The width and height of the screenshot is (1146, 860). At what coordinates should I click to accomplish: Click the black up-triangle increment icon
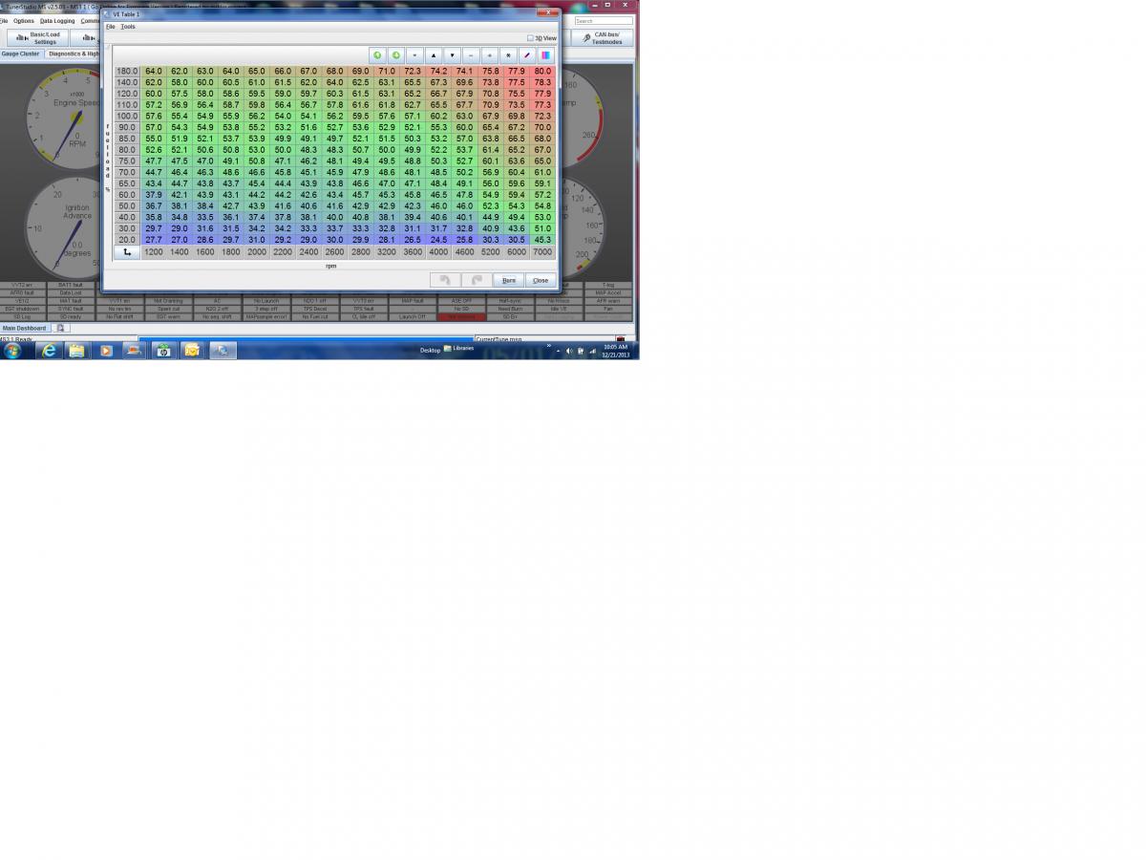coord(434,55)
